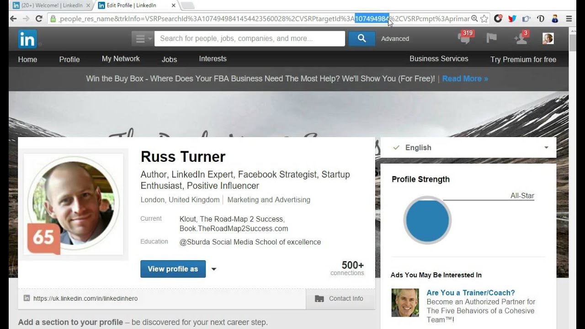Click the Twitter bird extension icon

coord(512,19)
